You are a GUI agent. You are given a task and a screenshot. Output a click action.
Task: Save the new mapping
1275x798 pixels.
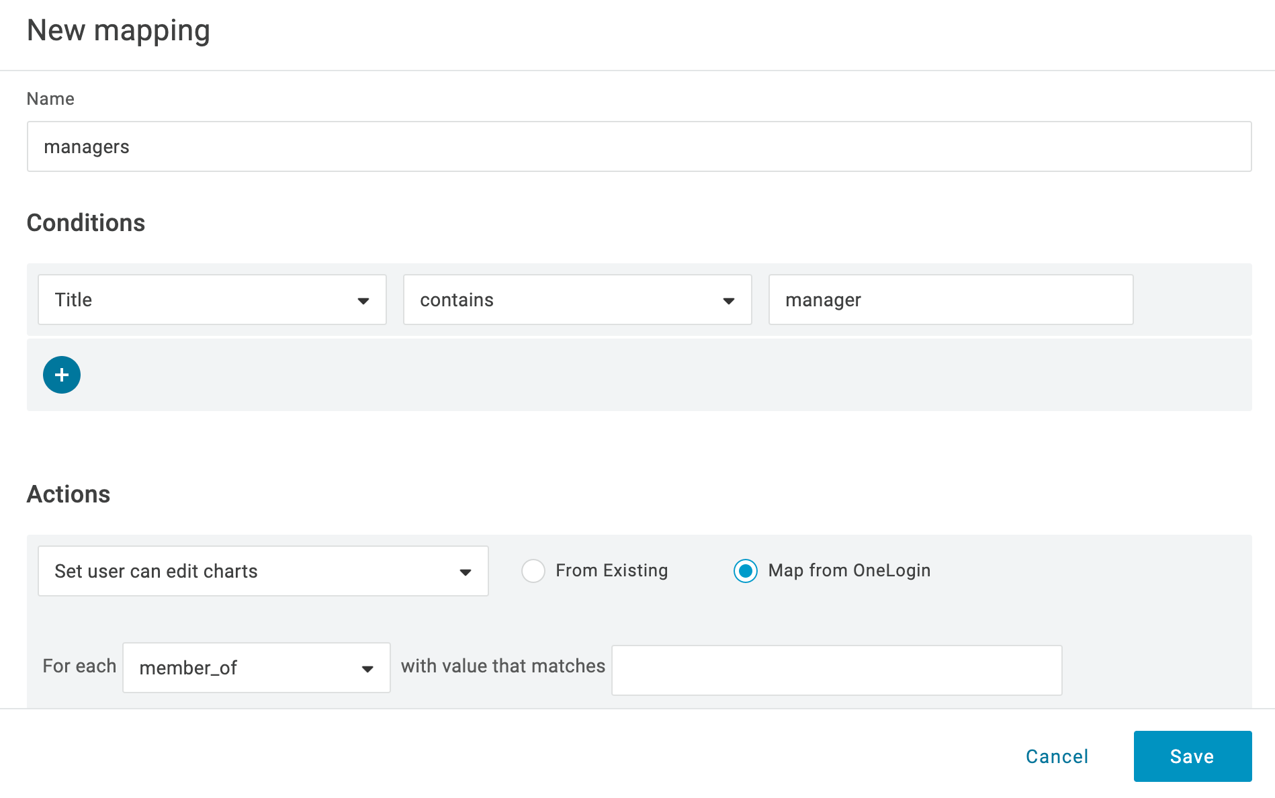[1192, 756]
